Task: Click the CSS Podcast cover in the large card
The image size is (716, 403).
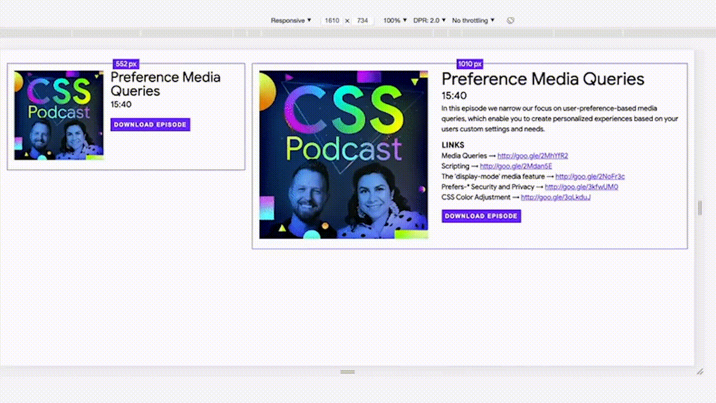Action: 343,155
